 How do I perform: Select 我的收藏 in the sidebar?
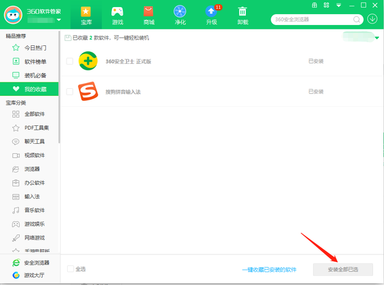(x=29, y=89)
